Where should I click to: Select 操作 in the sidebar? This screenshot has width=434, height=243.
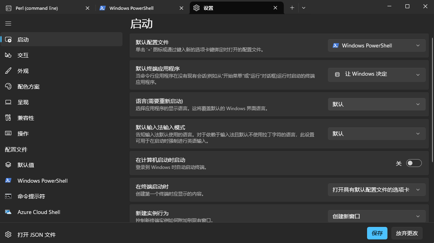tap(61, 133)
